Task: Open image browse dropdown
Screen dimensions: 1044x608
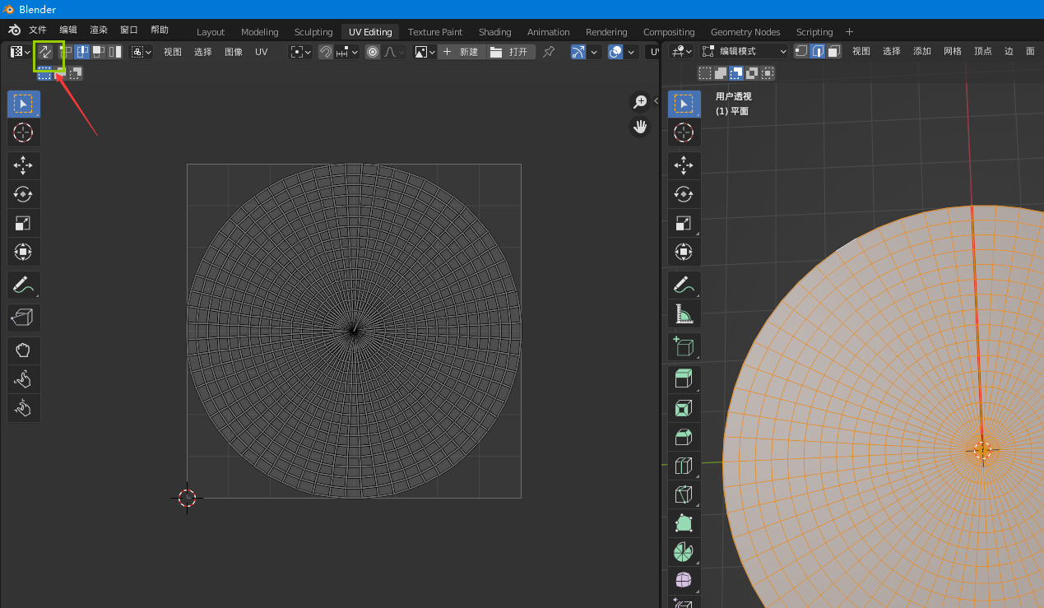Action: 425,52
